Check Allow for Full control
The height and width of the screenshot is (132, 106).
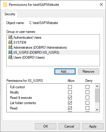(70, 87)
